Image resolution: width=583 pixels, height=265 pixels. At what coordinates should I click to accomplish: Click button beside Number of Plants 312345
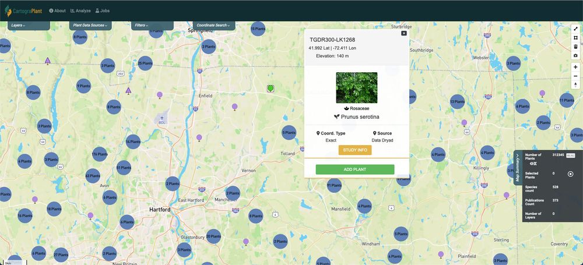coord(570,156)
